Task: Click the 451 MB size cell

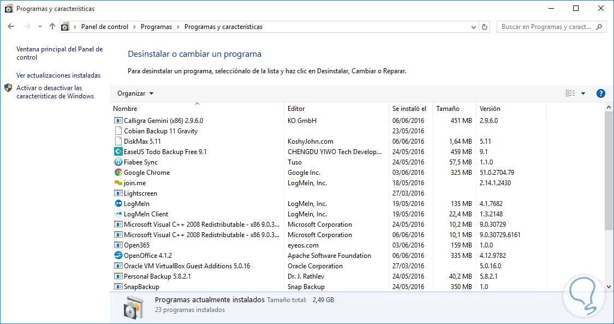Action: pos(461,121)
